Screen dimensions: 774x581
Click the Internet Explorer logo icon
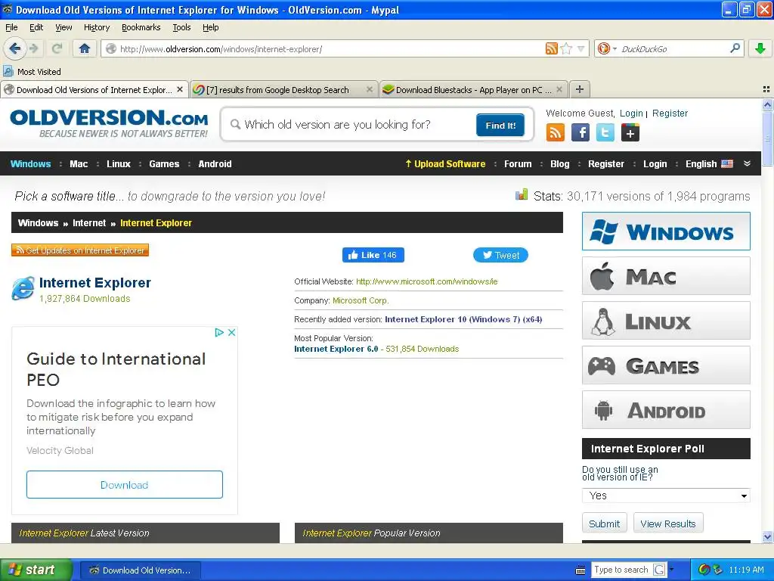23,288
